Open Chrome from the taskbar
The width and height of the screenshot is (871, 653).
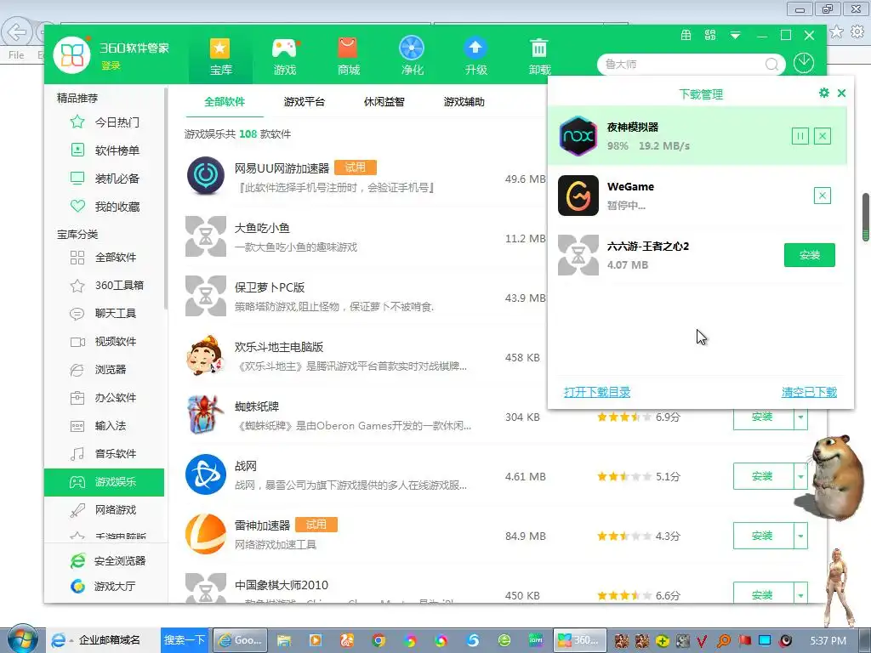pyautogui.click(x=379, y=640)
